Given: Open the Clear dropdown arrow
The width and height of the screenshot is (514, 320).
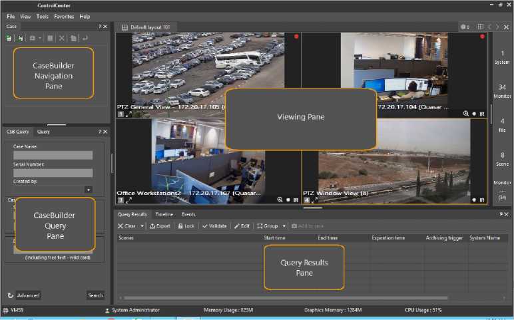Looking at the screenshot, I should click(142, 226).
